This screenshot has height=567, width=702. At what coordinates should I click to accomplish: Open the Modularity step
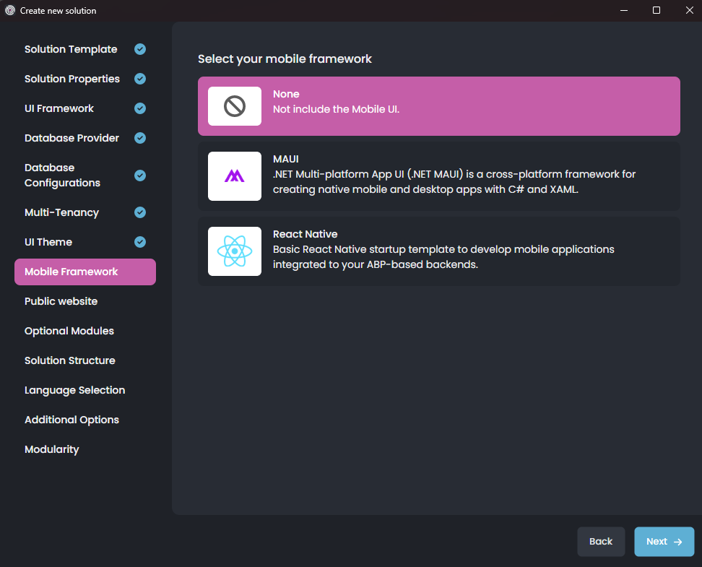pyautogui.click(x=51, y=449)
